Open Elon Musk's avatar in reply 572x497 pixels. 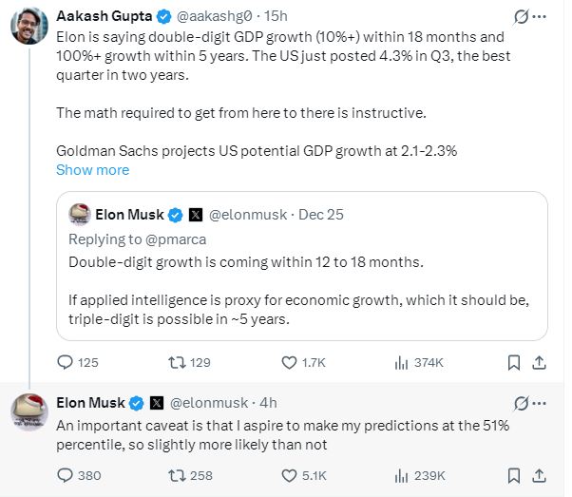pyautogui.click(x=29, y=411)
